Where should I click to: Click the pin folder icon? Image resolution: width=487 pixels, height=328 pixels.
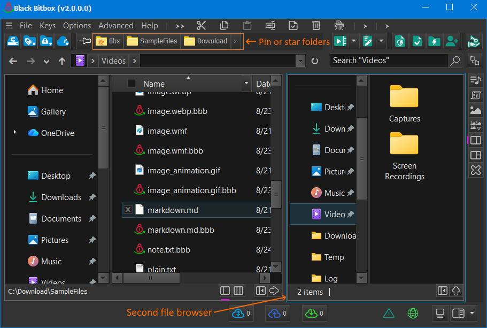point(84,41)
